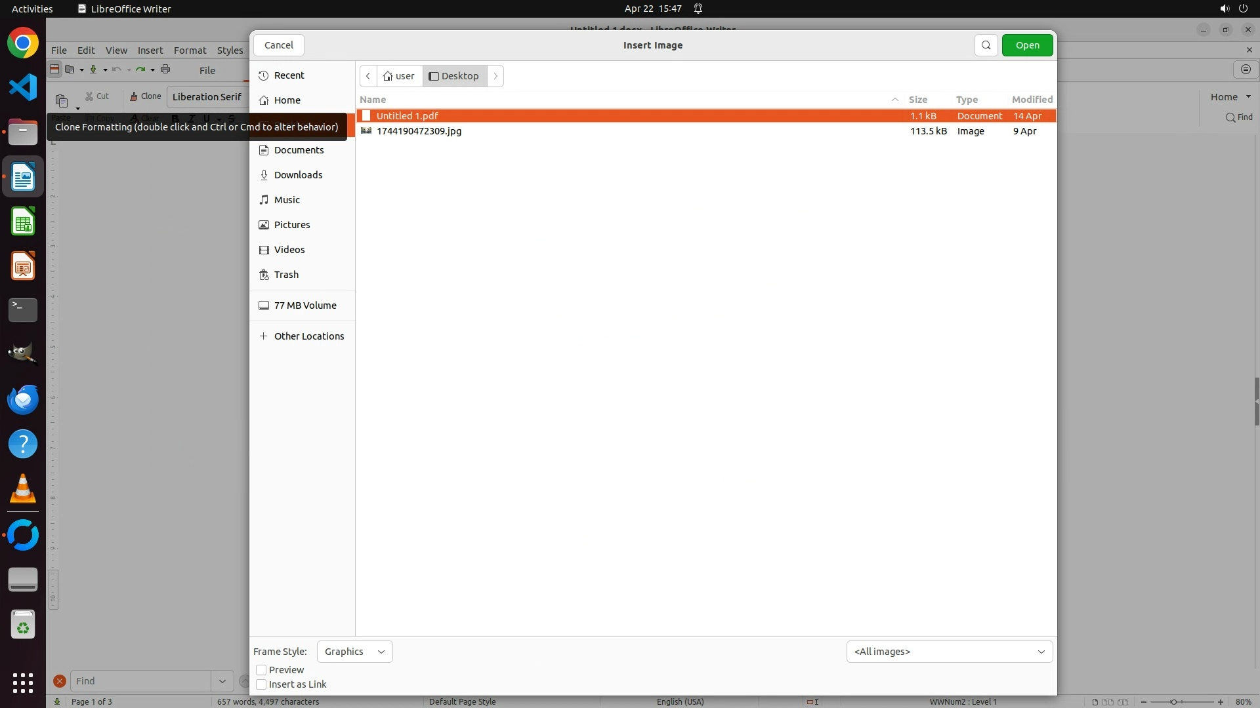1260x708 pixels.
Task: Open the Downloads folder in the sidebar
Action: 298,175
